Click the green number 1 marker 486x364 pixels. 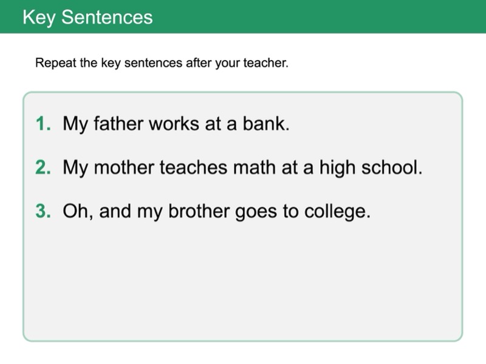pyautogui.click(x=43, y=124)
